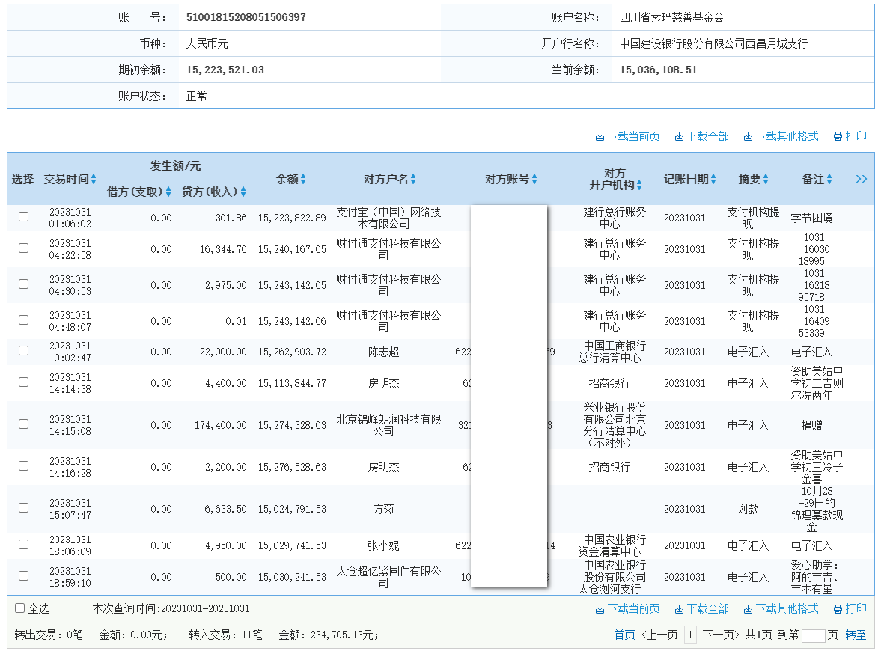The image size is (884, 651).
Task: Click 捐赠 remark cell
Action: (x=811, y=425)
